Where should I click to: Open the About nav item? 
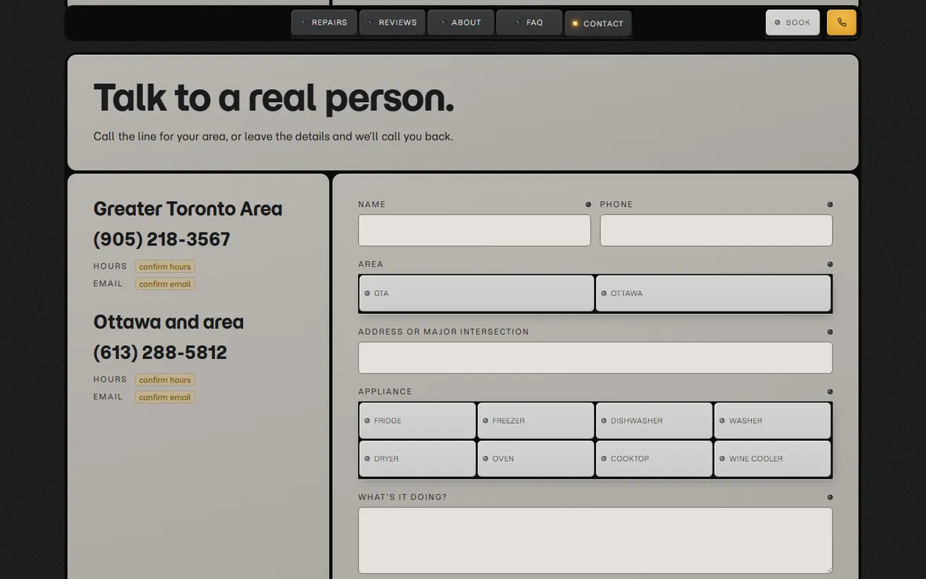coord(461,22)
